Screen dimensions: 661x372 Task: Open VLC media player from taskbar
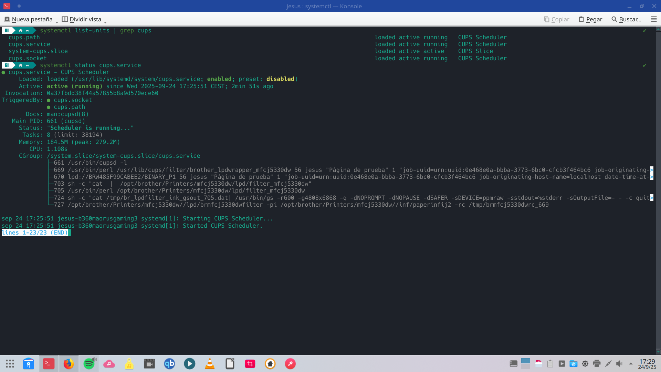pyautogui.click(x=209, y=364)
